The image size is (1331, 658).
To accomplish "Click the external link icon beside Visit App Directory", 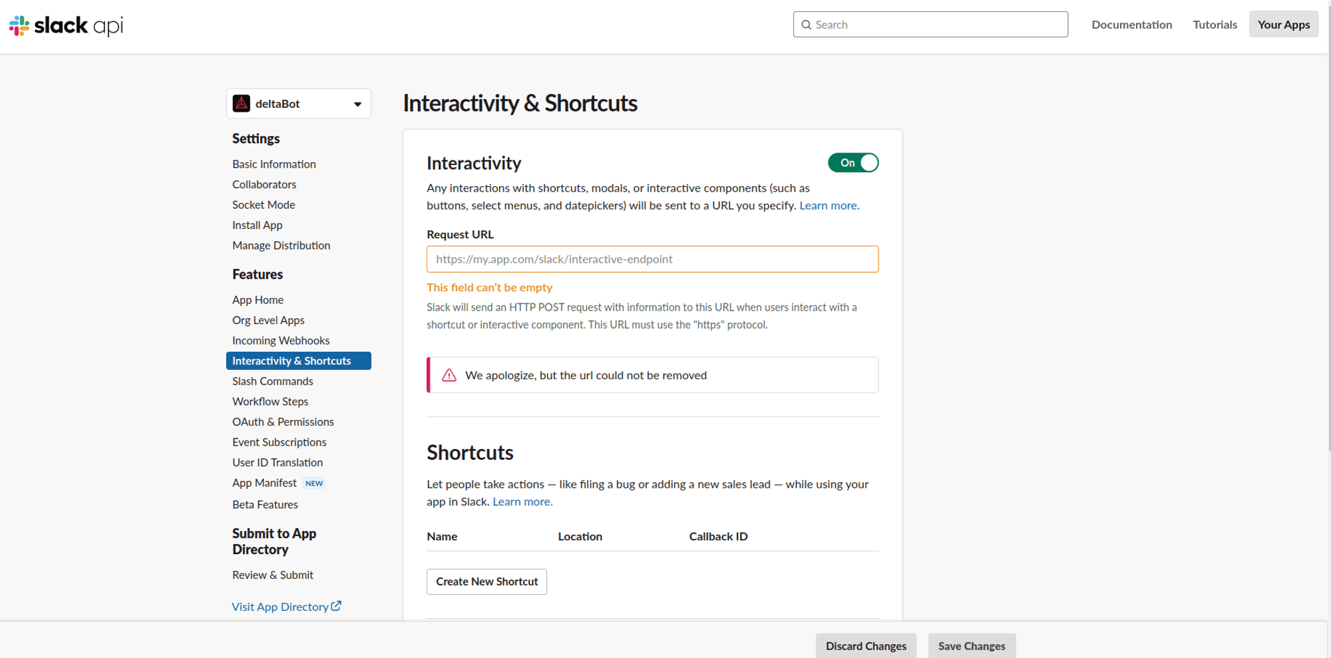I will click(x=337, y=605).
